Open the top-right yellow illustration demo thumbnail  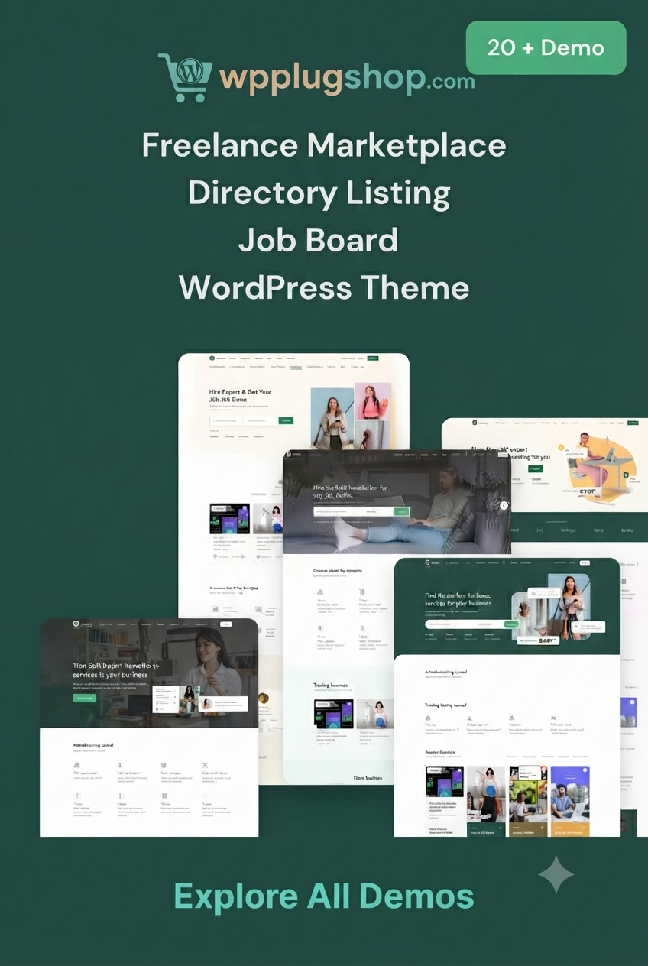click(545, 465)
